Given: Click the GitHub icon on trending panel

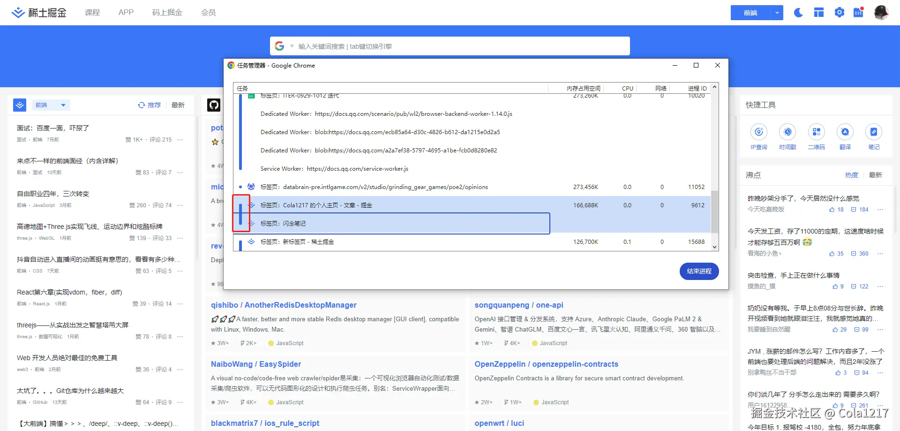Looking at the screenshot, I should tap(214, 105).
